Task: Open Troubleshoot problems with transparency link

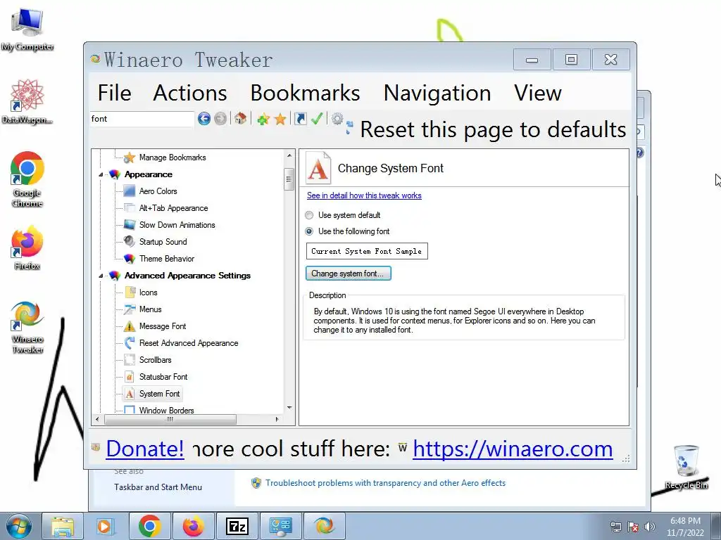Action: [385, 483]
